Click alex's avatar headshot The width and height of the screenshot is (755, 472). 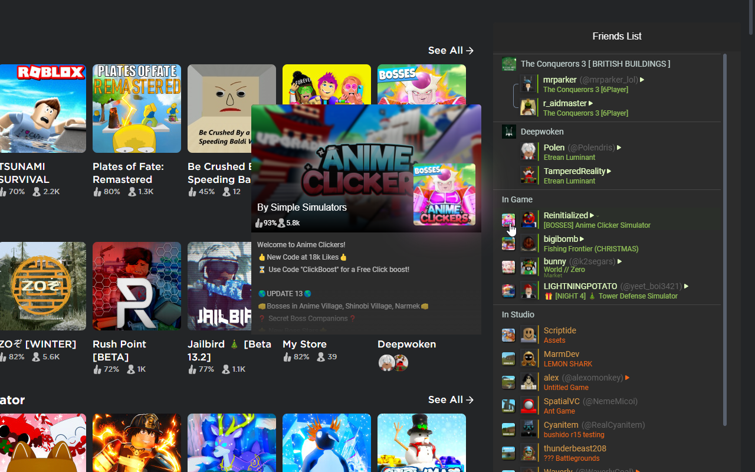tap(528, 382)
